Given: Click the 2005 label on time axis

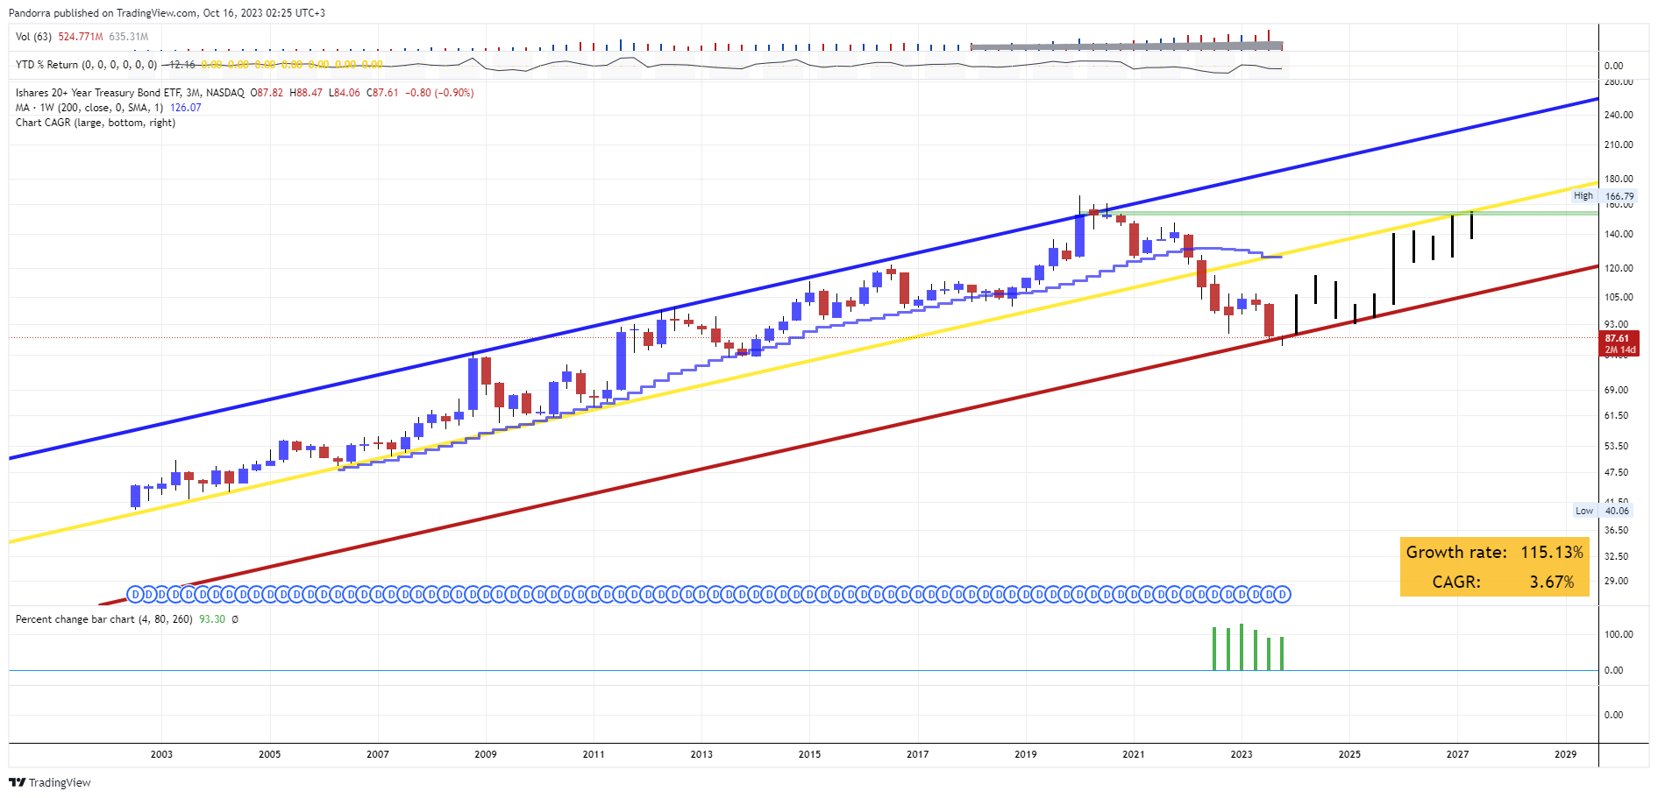Looking at the screenshot, I should [x=270, y=754].
